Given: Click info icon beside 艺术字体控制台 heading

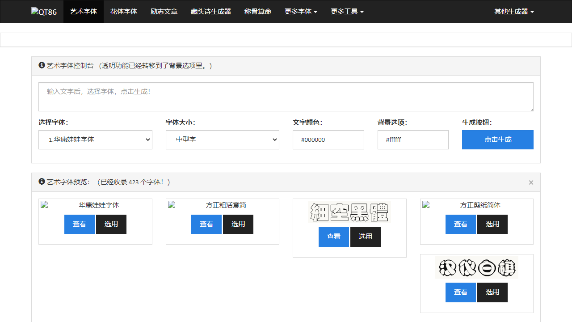Looking at the screenshot, I should click(42, 65).
